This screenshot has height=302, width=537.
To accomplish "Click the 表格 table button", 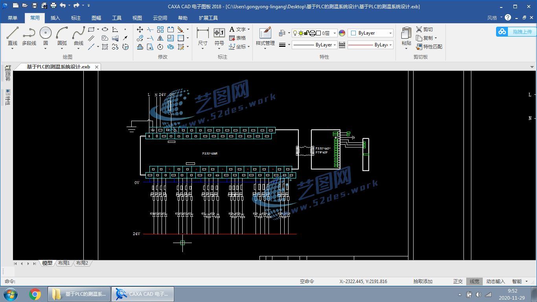I will (237, 38).
